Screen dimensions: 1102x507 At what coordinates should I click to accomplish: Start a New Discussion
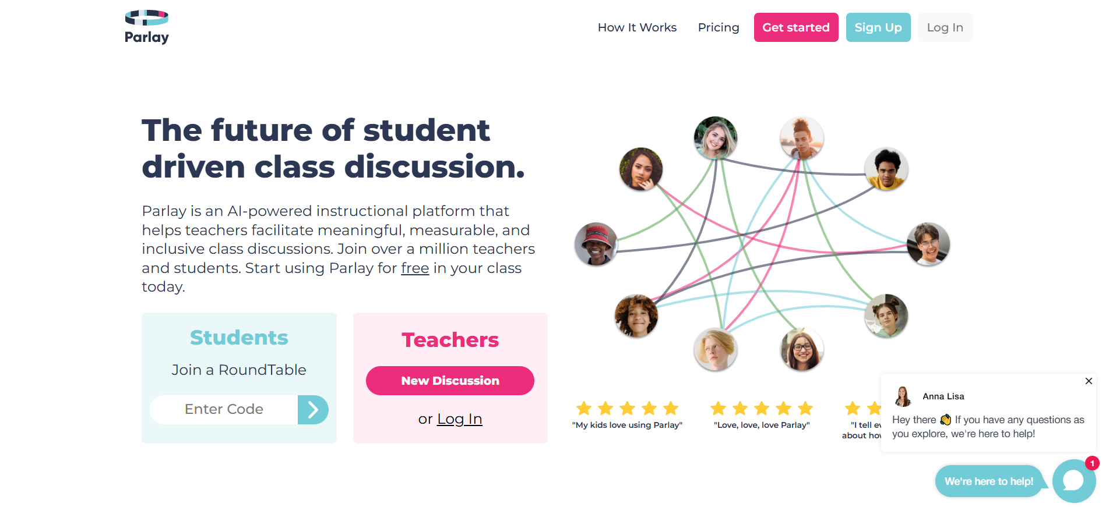click(x=450, y=381)
